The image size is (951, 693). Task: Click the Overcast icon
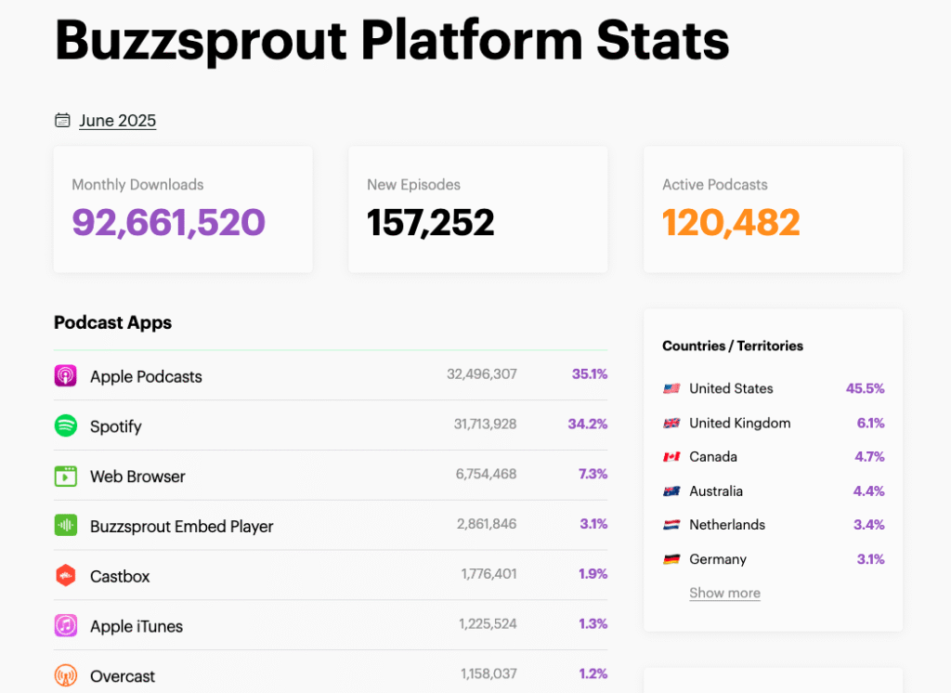(66, 675)
